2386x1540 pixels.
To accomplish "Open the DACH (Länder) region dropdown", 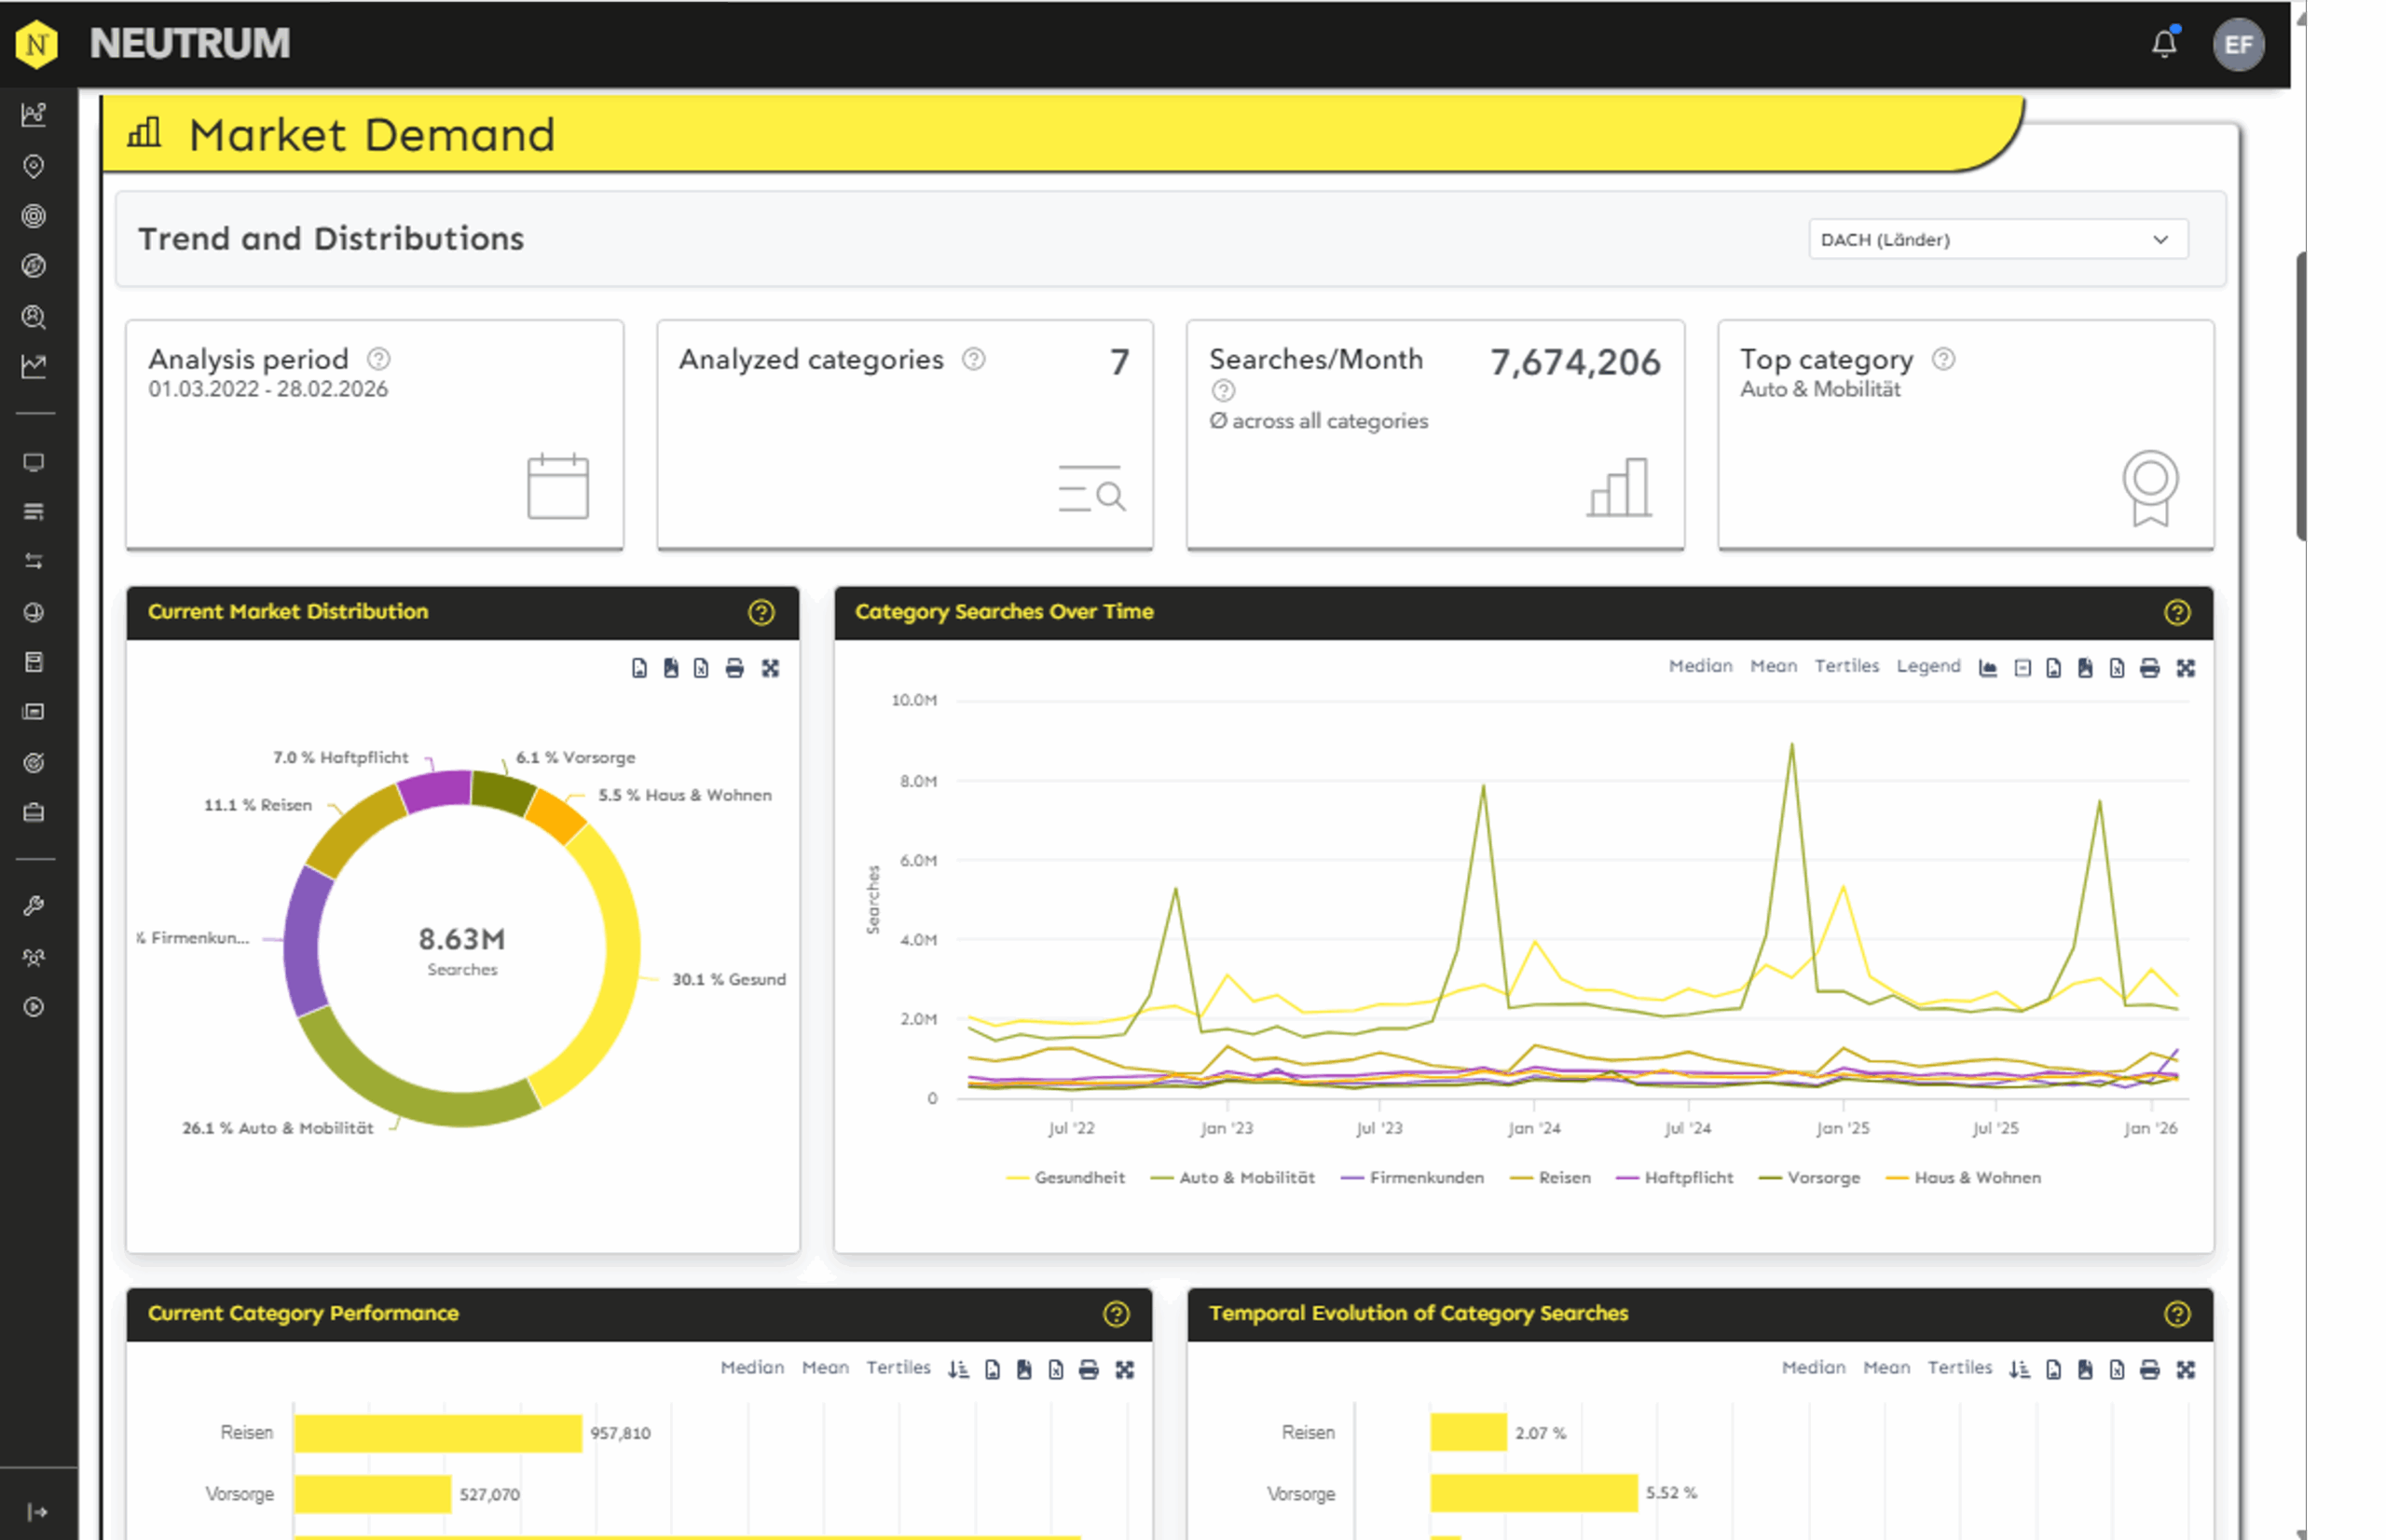I will 1996,240.
